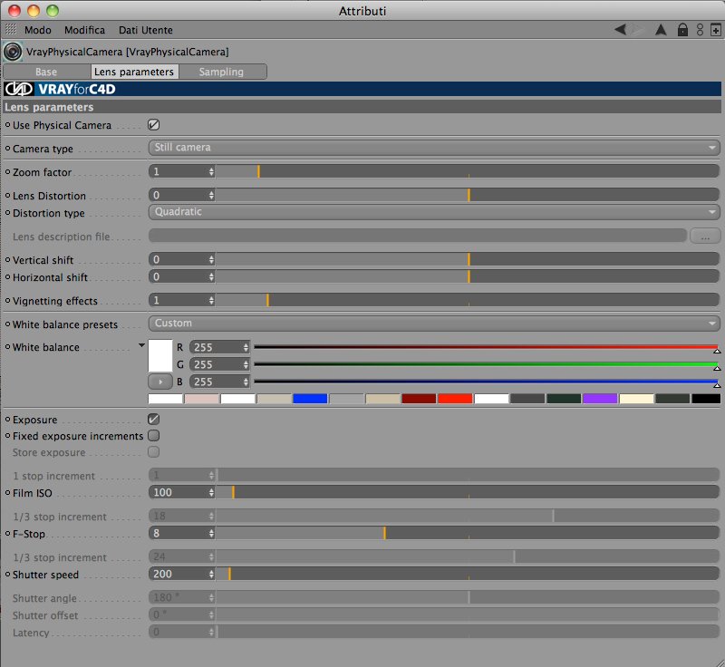Click the Lens Distortion slider bar

click(468, 195)
